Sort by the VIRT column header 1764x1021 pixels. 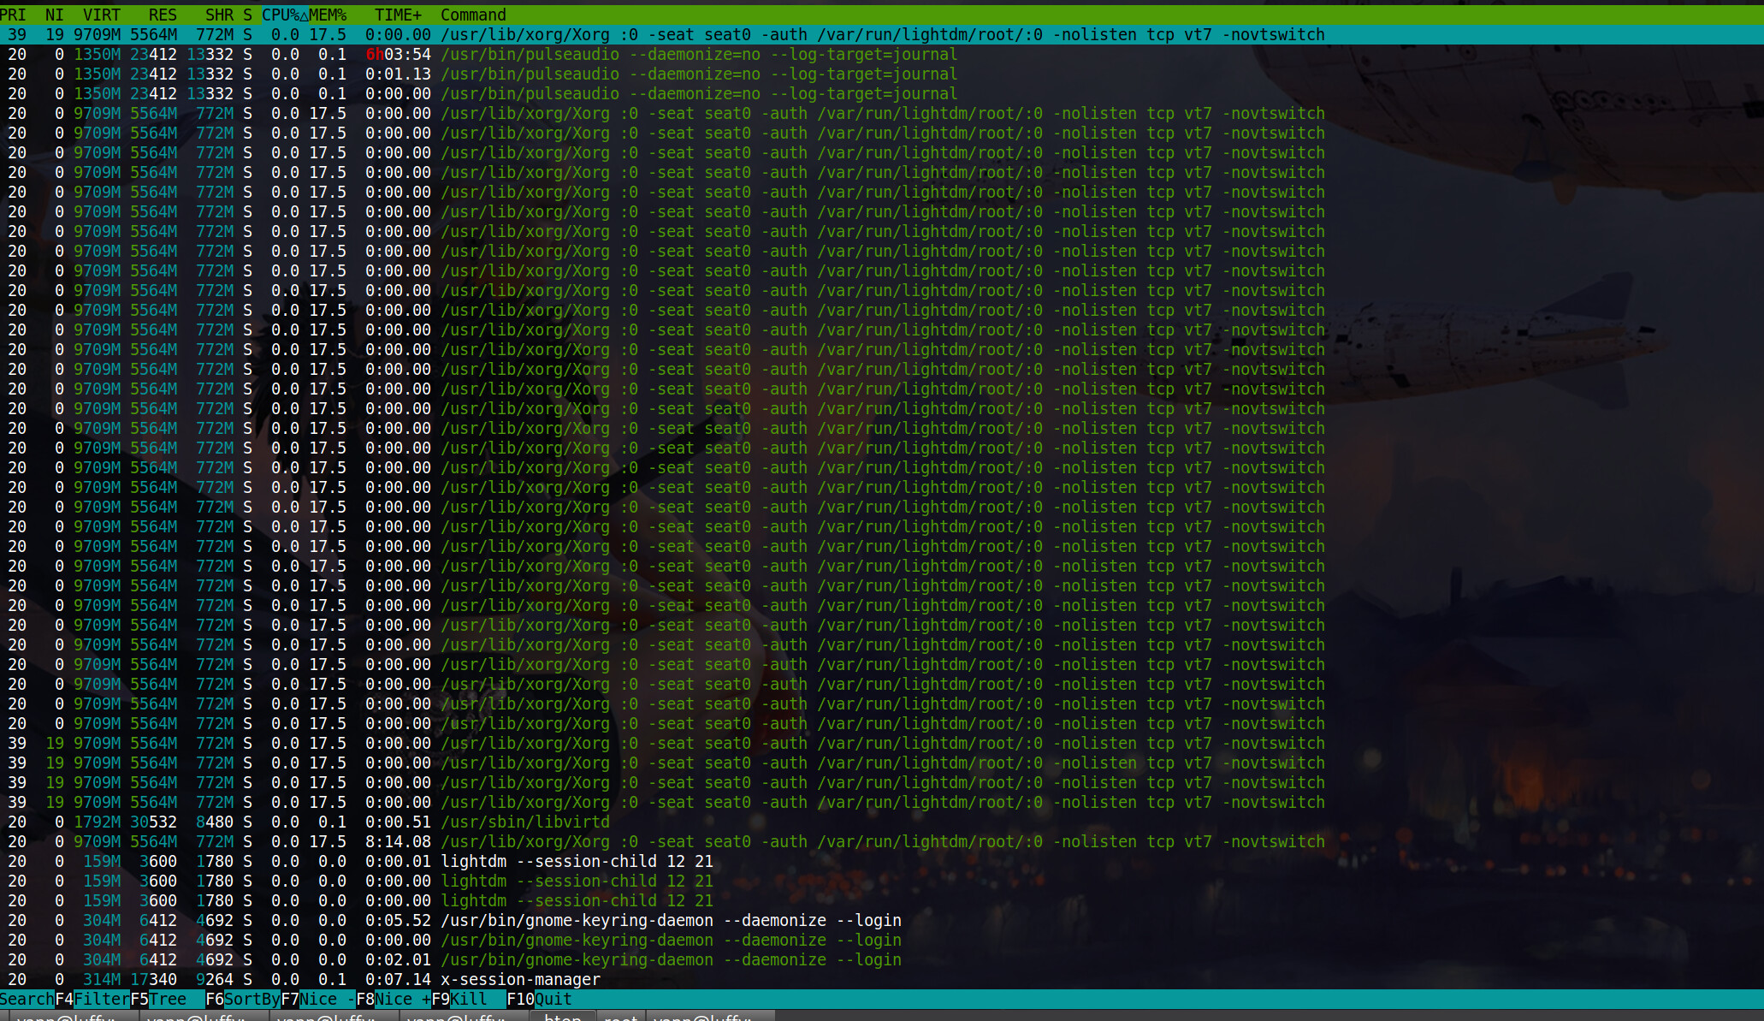[x=102, y=15]
